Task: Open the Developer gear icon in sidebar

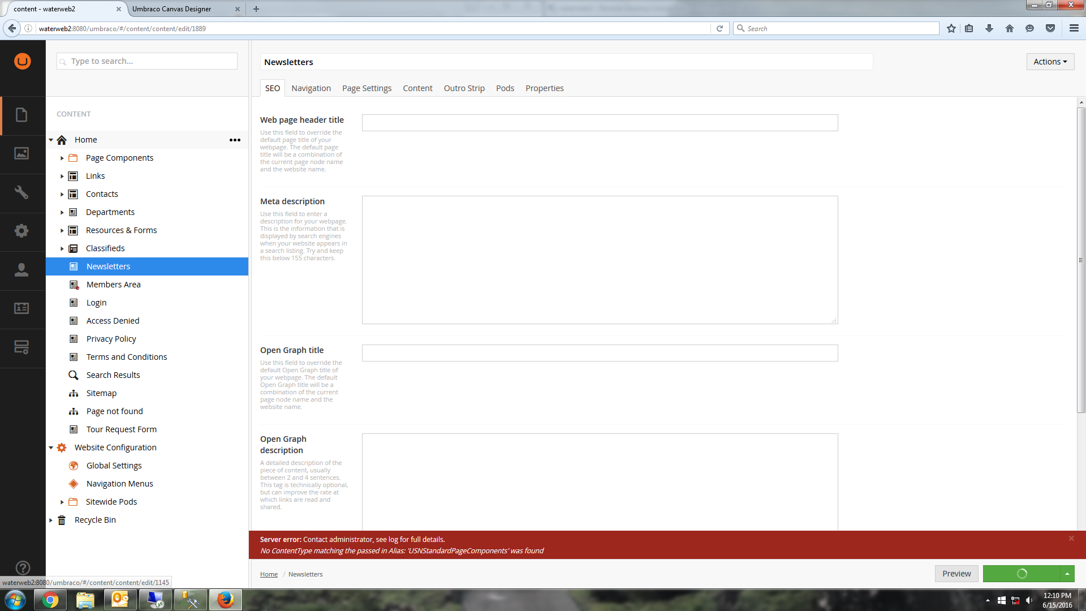Action: [x=21, y=231]
